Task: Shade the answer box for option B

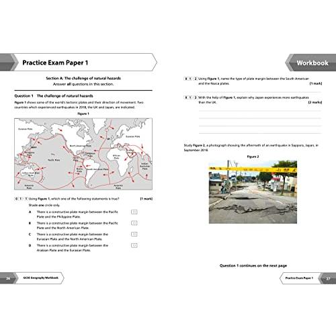Action: [x=134, y=223]
